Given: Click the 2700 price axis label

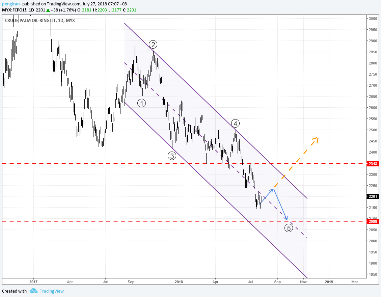Looking at the screenshot, I should (373, 85).
